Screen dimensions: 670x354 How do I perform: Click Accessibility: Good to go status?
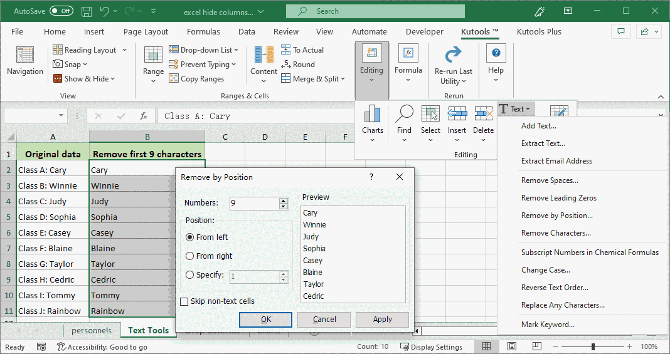(x=102, y=346)
